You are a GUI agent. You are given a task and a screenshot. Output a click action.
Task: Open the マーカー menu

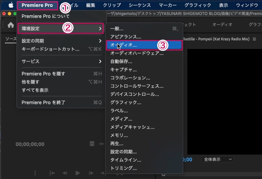point(168,5)
